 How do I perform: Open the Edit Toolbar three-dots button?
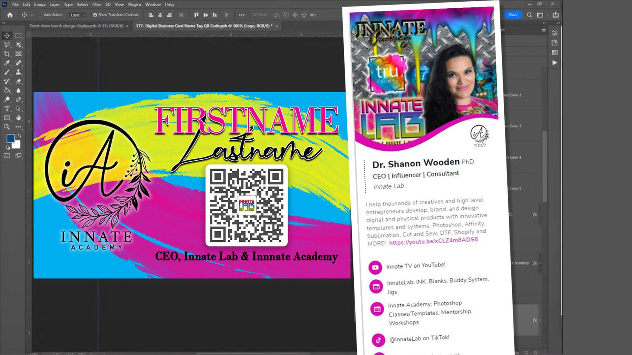coord(18,127)
